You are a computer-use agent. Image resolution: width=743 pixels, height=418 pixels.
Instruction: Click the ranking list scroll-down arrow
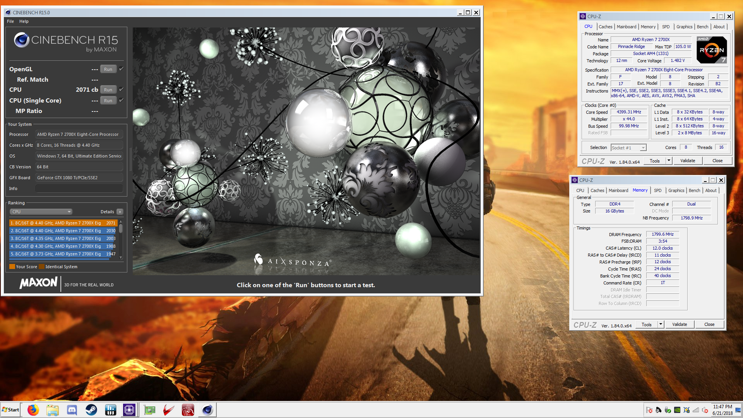(x=121, y=257)
